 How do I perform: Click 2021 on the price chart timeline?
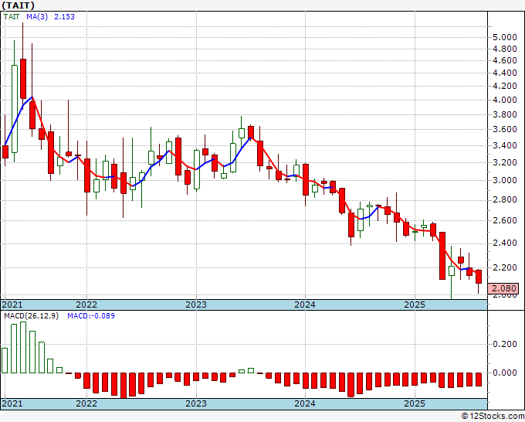(x=13, y=305)
